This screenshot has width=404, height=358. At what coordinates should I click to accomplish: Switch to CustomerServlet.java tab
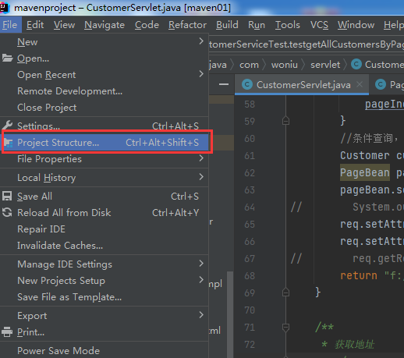tap(302, 85)
